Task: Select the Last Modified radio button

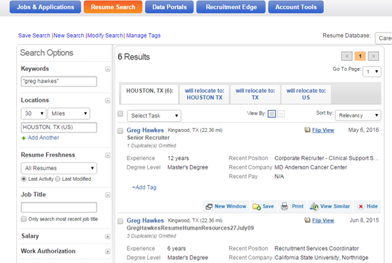Action: (x=58, y=179)
